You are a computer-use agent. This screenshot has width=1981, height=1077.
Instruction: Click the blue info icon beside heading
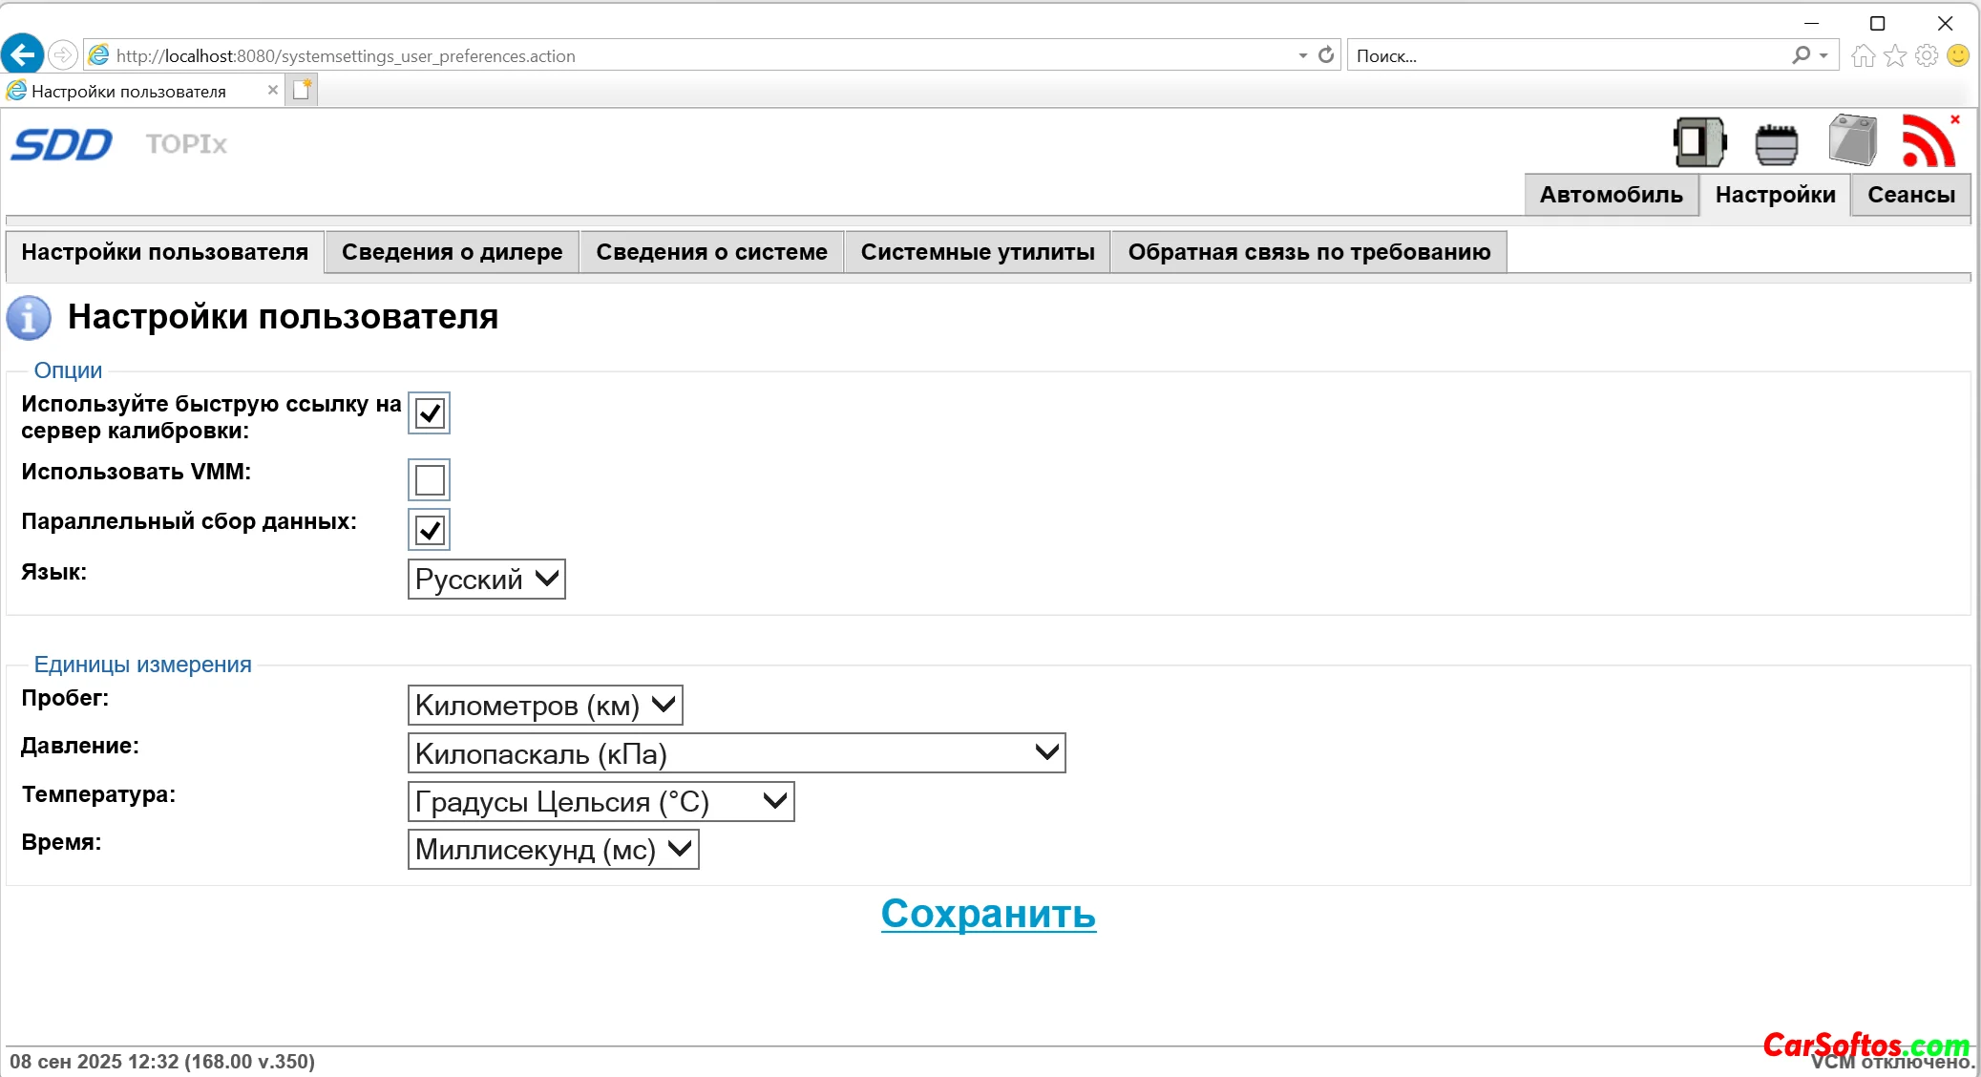point(29,317)
